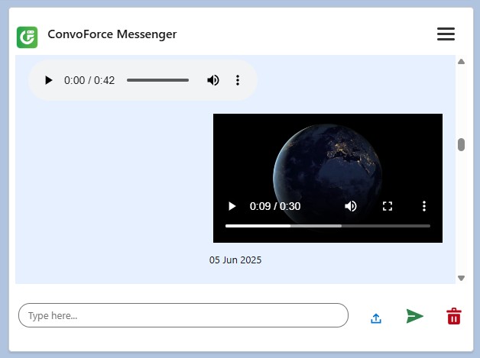Play the Earth video

tap(232, 206)
